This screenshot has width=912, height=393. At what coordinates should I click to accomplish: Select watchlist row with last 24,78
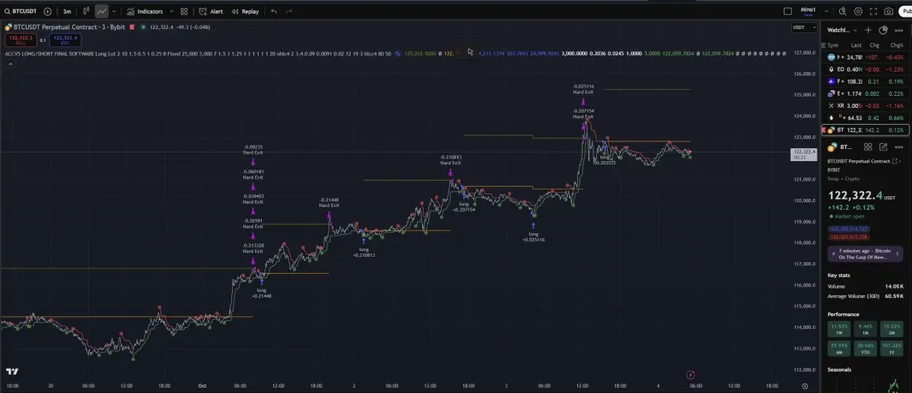[866, 57]
